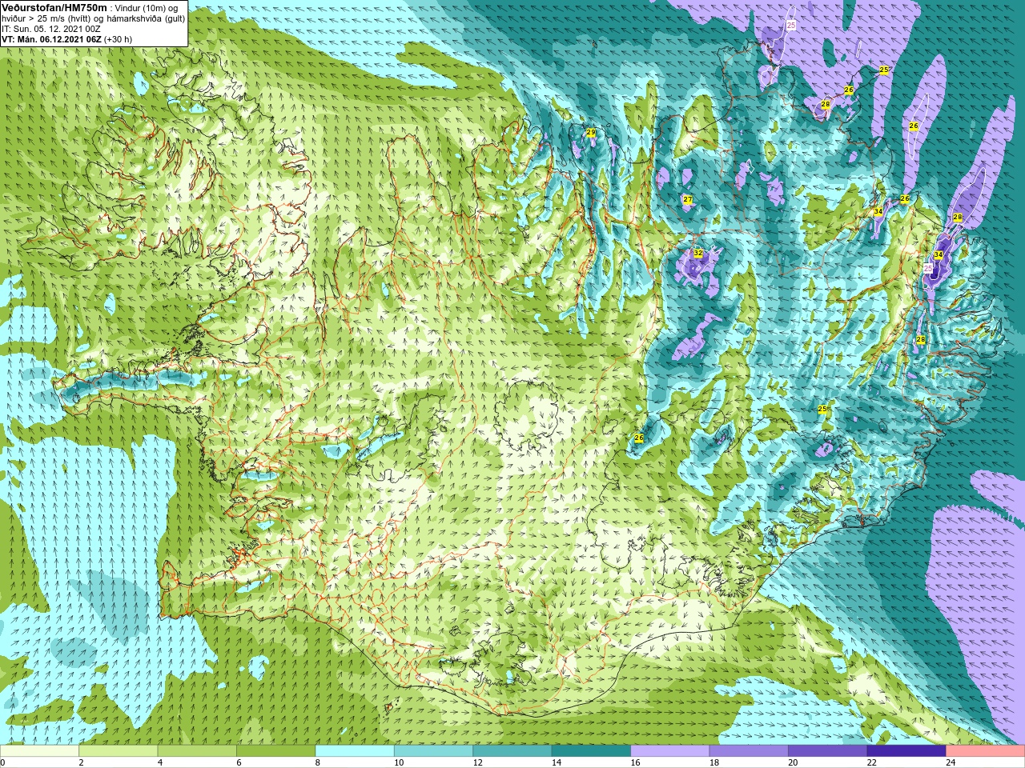
Task: Click the salmon pink legend swatch above 24 m/s
Action: 985,751
